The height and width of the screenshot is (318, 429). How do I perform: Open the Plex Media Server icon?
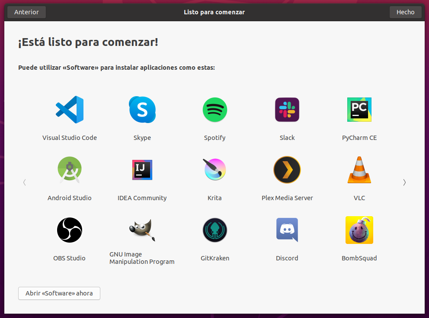[x=287, y=170]
